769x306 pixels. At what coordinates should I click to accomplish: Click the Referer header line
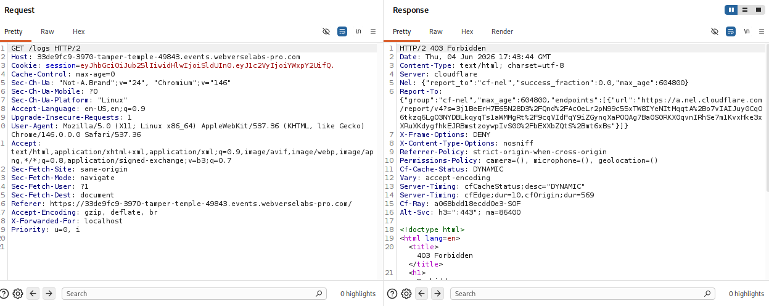pyautogui.click(x=181, y=204)
